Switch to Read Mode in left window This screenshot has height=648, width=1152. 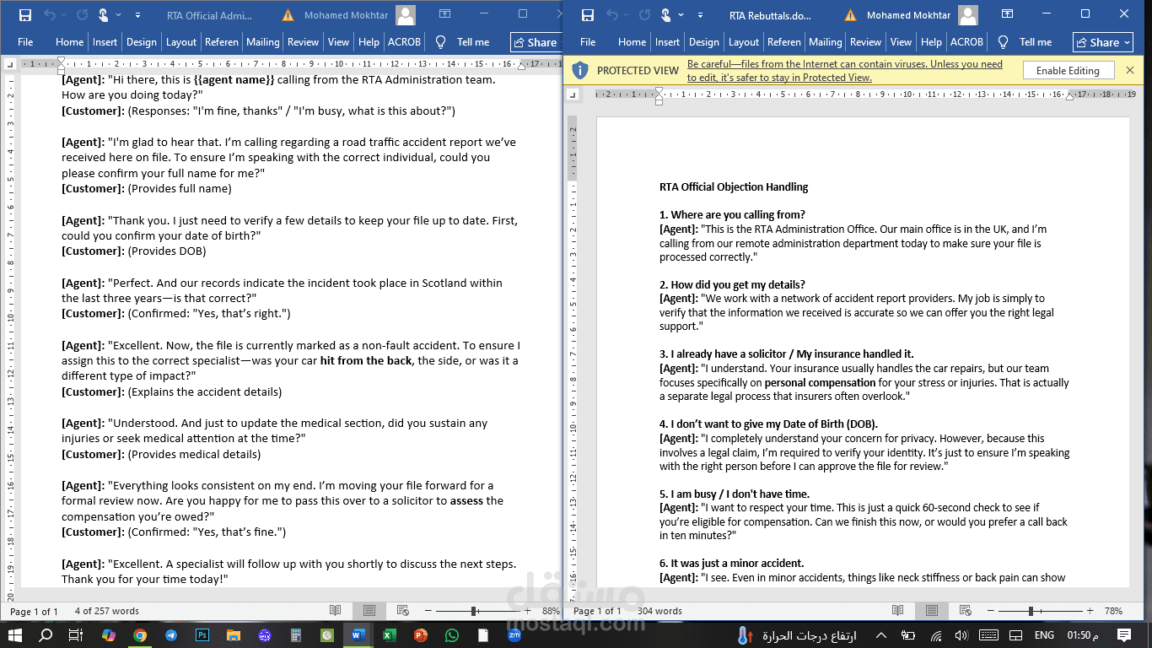point(336,611)
